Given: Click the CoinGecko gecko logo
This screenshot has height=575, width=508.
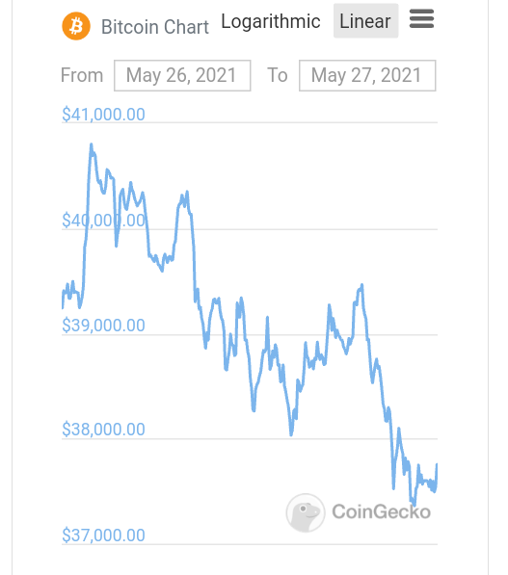Looking at the screenshot, I should [306, 512].
